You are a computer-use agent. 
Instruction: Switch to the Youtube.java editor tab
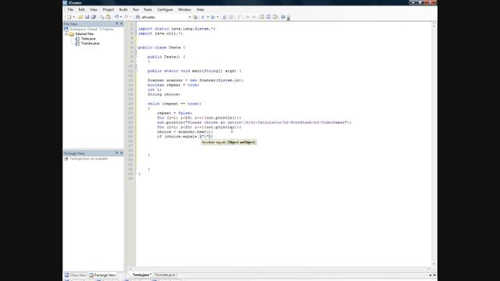coord(165,275)
